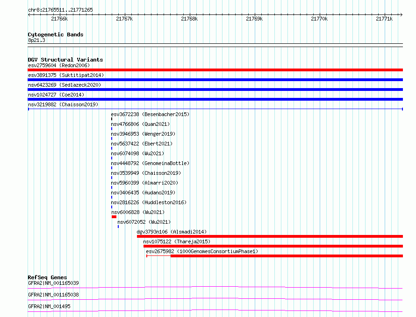This screenshot has height=317, width=416.
Task: Click the DGV Structural Variants track title
Action: [x=65, y=60]
